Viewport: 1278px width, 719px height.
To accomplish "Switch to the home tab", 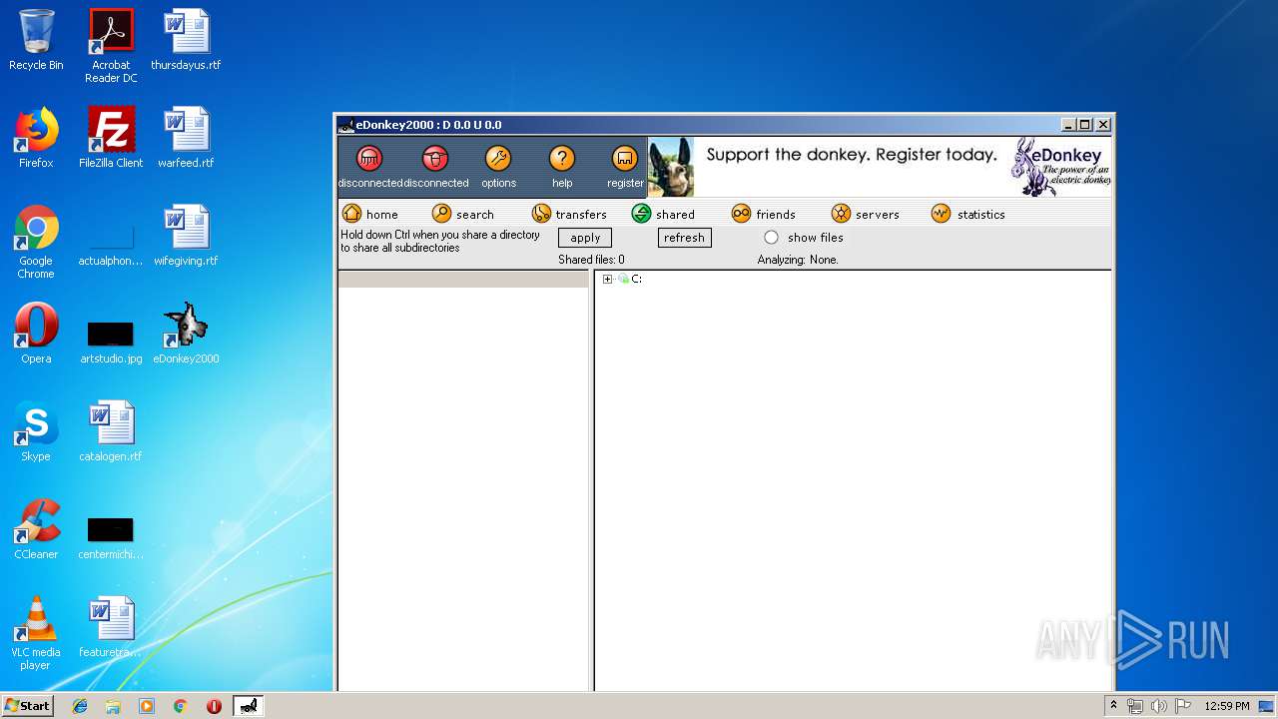I will point(370,214).
